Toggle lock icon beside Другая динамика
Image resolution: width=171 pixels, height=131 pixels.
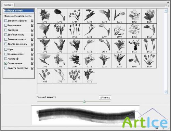point(32,44)
